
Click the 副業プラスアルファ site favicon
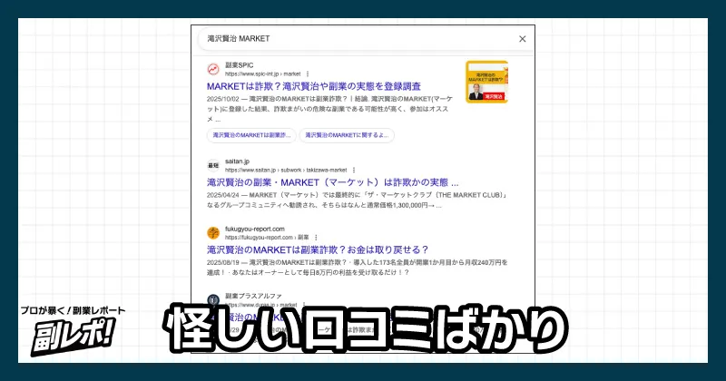click(x=213, y=299)
